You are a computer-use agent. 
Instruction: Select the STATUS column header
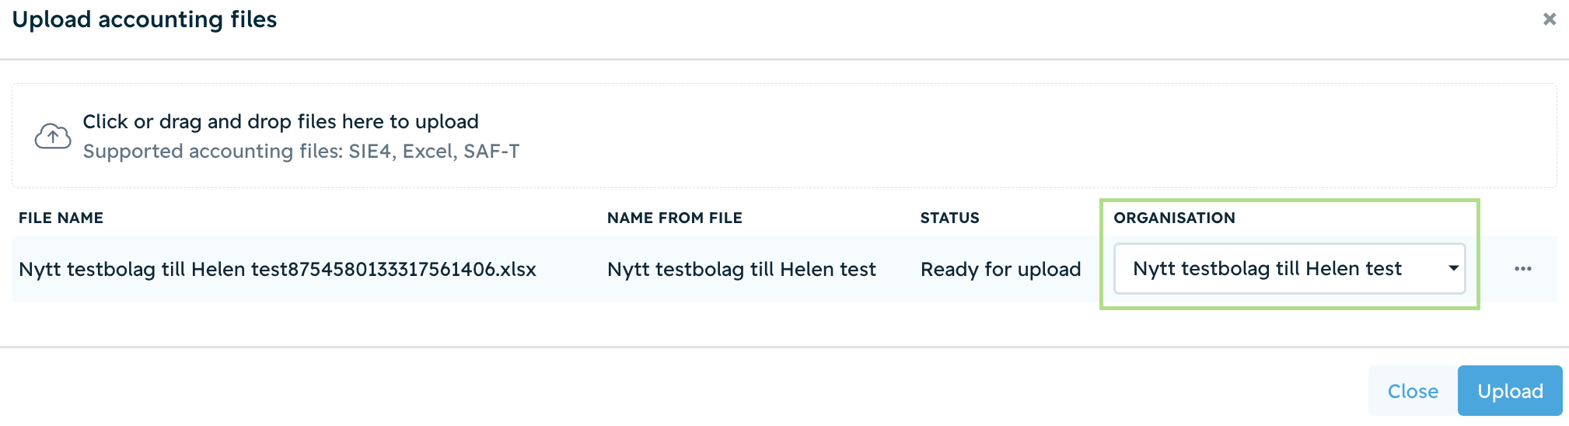pyautogui.click(x=949, y=218)
